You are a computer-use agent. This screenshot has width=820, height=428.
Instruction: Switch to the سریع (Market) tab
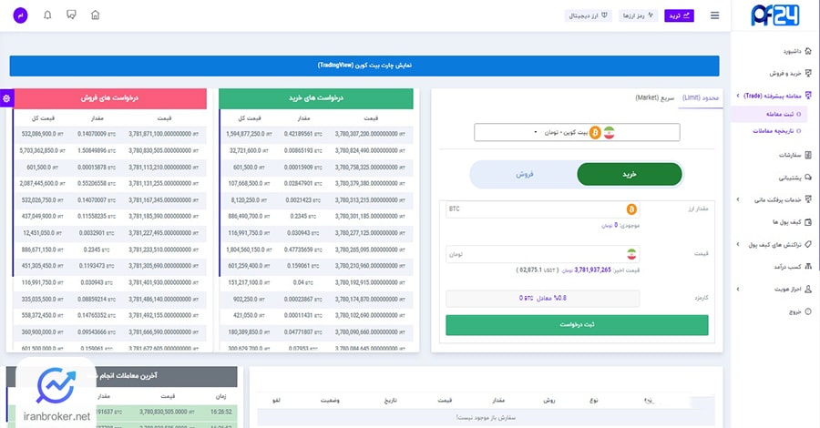point(655,97)
